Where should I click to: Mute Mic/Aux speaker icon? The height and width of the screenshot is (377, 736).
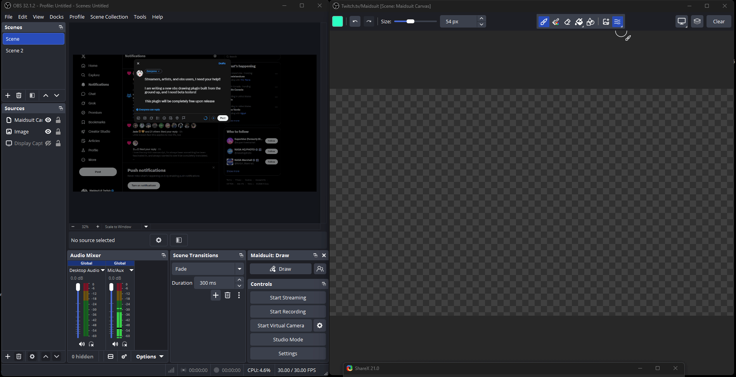[115, 344]
